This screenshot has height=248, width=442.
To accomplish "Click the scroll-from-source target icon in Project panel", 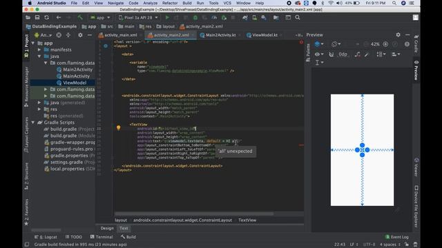I will tap(59, 35).
